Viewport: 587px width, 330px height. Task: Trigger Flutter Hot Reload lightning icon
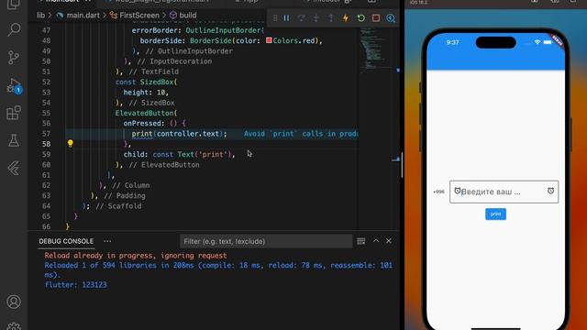pyautogui.click(x=346, y=18)
